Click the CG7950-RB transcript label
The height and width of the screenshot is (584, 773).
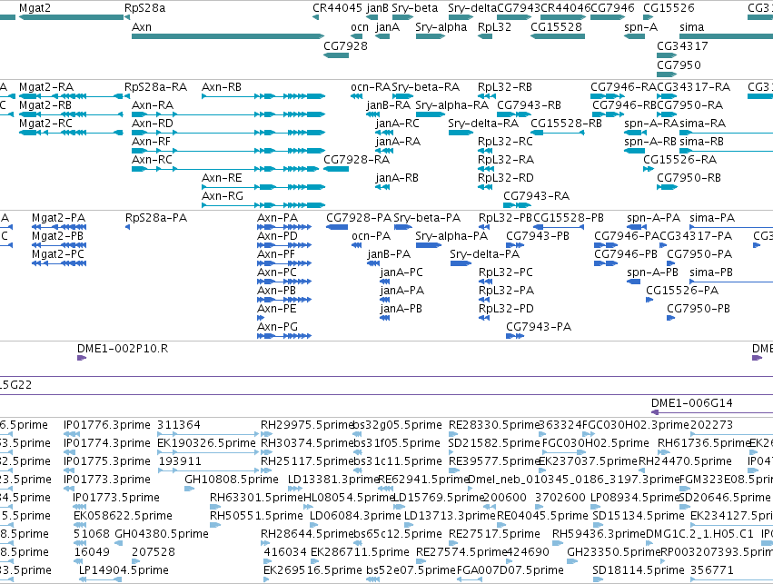click(x=689, y=178)
